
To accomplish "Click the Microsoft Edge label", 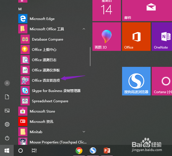I will (42, 19).
